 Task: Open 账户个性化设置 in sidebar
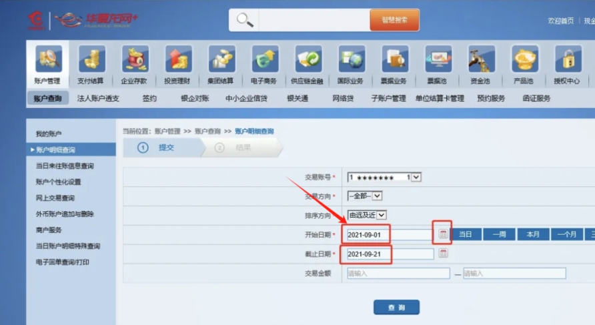tap(59, 182)
